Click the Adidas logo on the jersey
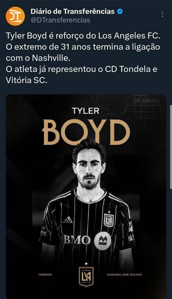 68,220
